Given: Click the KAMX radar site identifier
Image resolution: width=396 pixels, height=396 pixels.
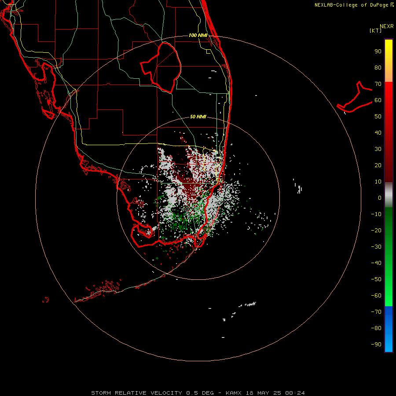Looking at the screenshot, I should tap(234, 393).
